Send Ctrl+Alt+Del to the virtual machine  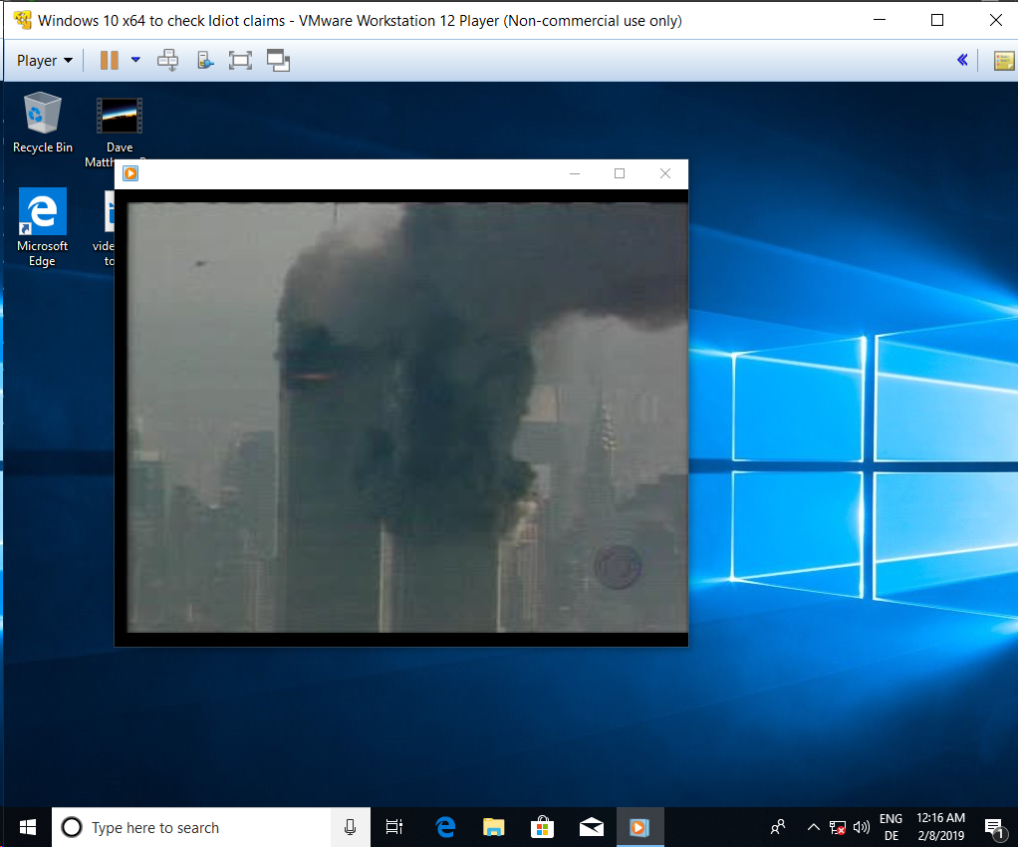168,61
